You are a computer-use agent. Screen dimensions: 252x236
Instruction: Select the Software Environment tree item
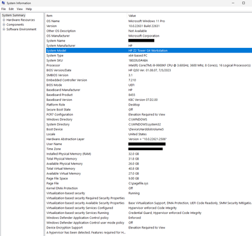pos(21,29)
